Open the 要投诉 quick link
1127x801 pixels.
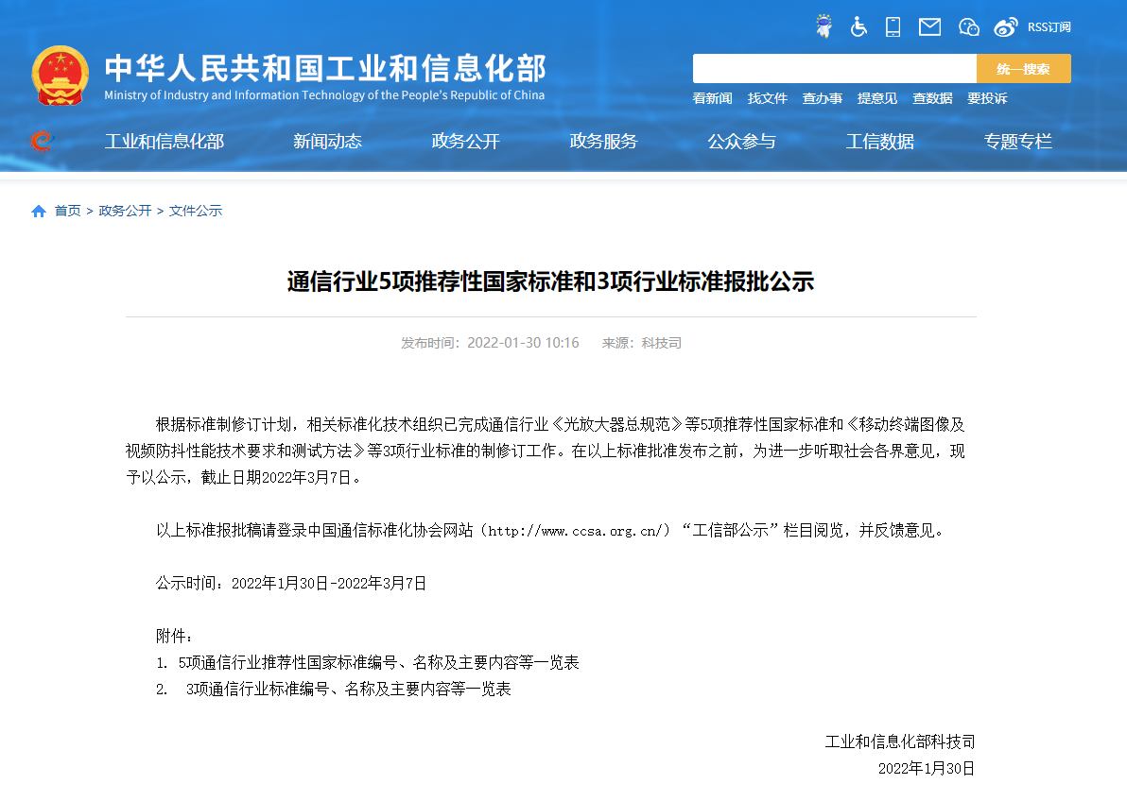(x=986, y=98)
